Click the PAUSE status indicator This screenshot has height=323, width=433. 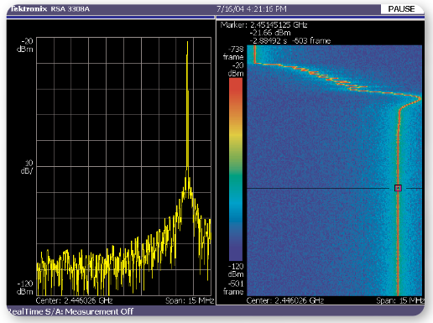point(402,9)
